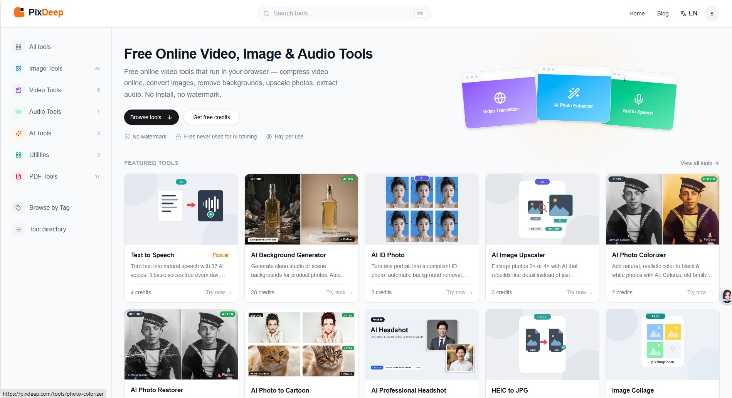Click Try now on AI Background Generator
The height and width of the screenshot is (398, 732).
339,292
